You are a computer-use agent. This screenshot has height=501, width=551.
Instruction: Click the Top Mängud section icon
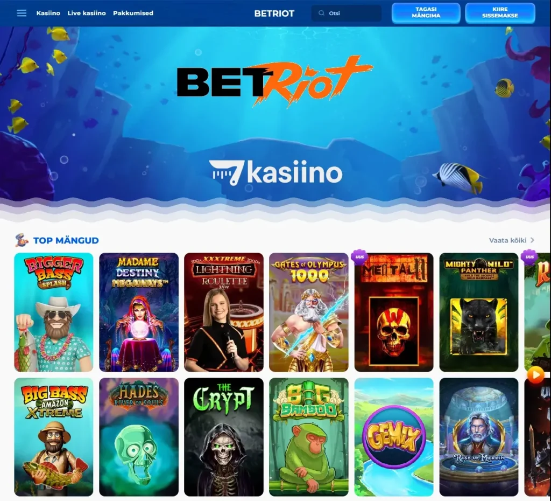[x=22, y=240]
